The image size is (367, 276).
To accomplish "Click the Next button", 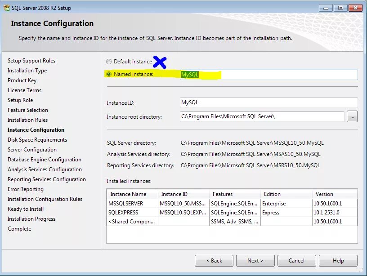I will [255, 261].
